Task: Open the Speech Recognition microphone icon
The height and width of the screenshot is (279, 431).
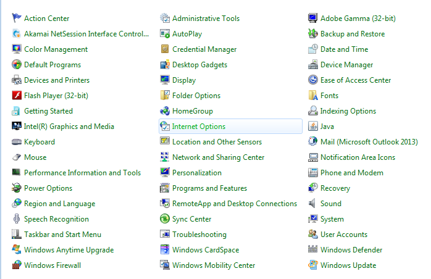Action: pos(17,219)
